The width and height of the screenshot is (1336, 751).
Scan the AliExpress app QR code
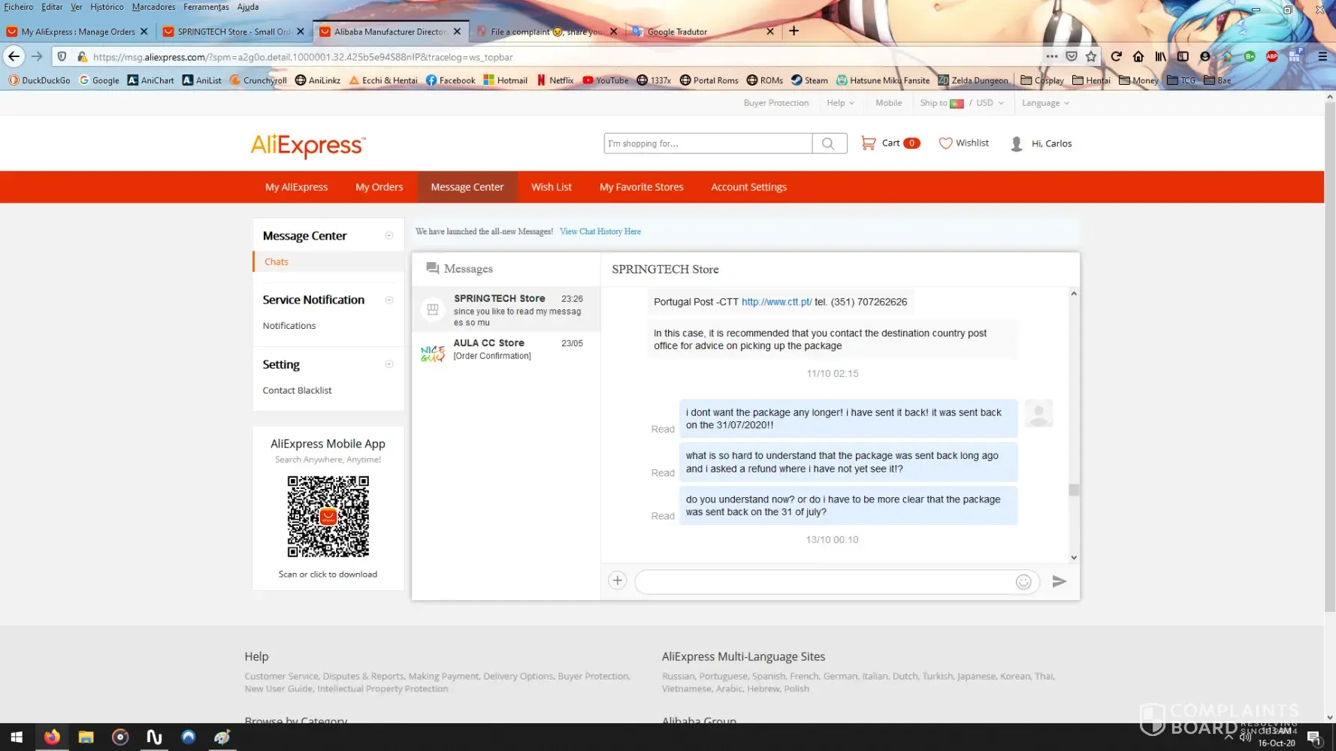pyautogui.click(x=328, y=517)
